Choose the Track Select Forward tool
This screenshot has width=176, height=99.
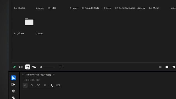(13, 85)
